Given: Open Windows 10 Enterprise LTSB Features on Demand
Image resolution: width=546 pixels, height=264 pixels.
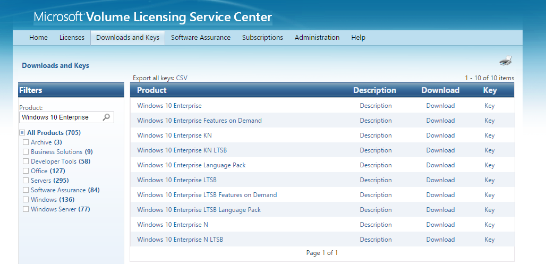Looking at the screenshot, I should [x=207, y=195].
